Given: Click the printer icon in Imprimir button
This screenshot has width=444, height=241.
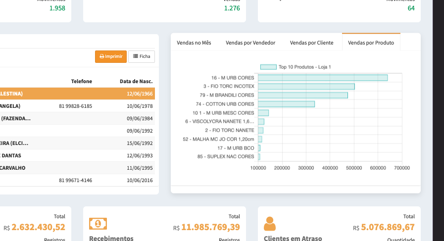Looking at the screenshot, I should (101, 56).
